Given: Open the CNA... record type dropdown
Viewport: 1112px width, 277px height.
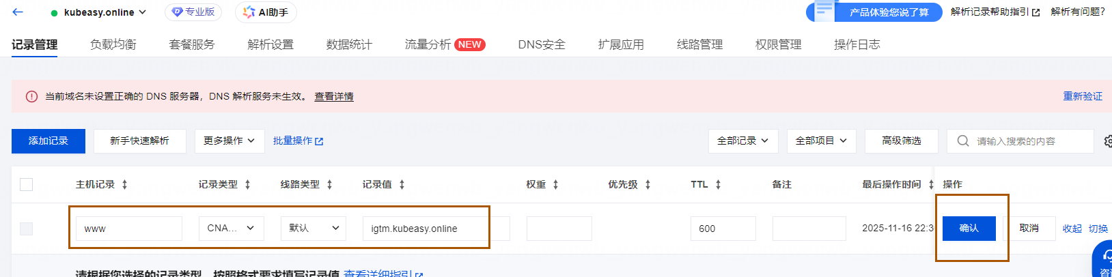Looking at the screenshot, I should pos(232,229).
